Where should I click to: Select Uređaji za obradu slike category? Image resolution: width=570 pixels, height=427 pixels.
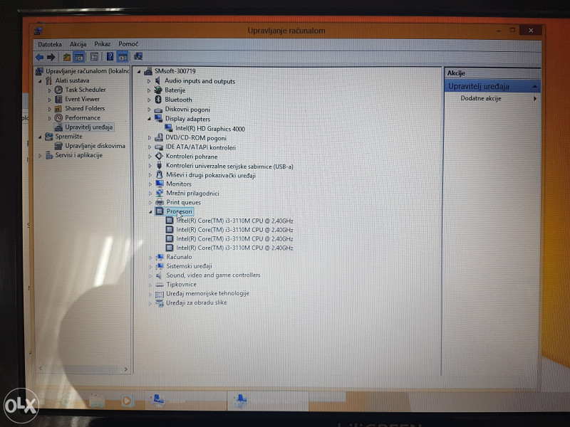[x=197, y=302]
